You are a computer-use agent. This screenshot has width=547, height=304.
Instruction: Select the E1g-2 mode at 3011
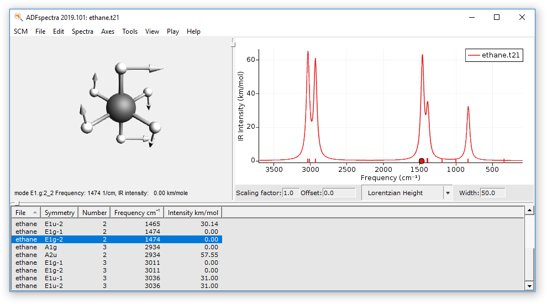pos(117,270)
